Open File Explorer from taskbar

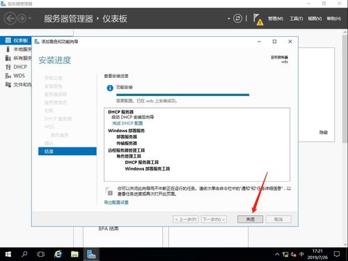click(74, 254)
